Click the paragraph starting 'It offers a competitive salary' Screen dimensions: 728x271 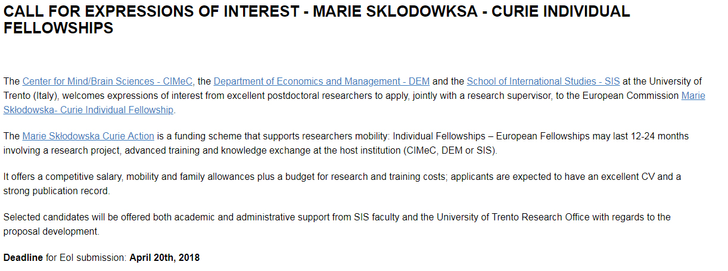pyautogui.click(x=343, y=183)
